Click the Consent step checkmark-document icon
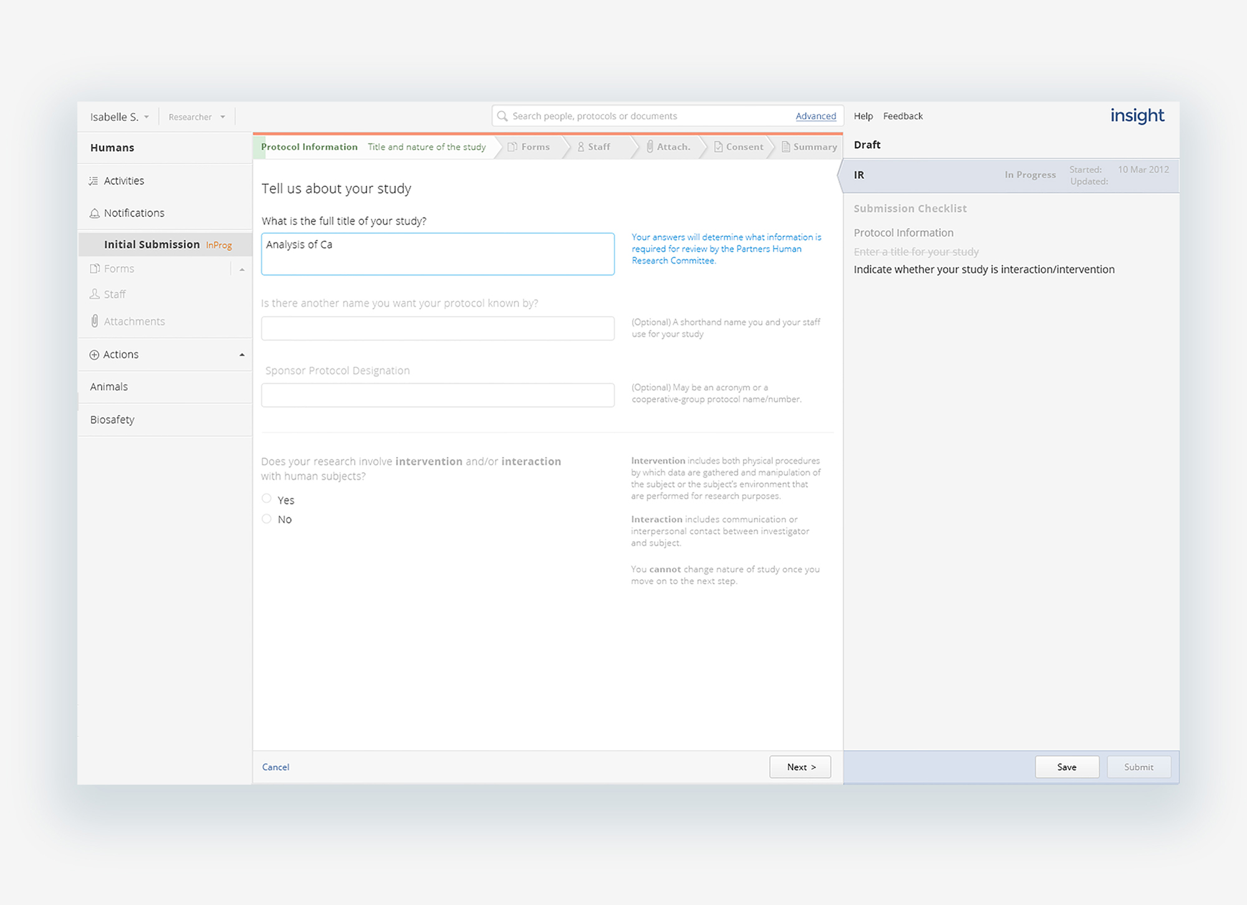Image resolution: width=1247 pixels, height=905 pixels. 718,147
